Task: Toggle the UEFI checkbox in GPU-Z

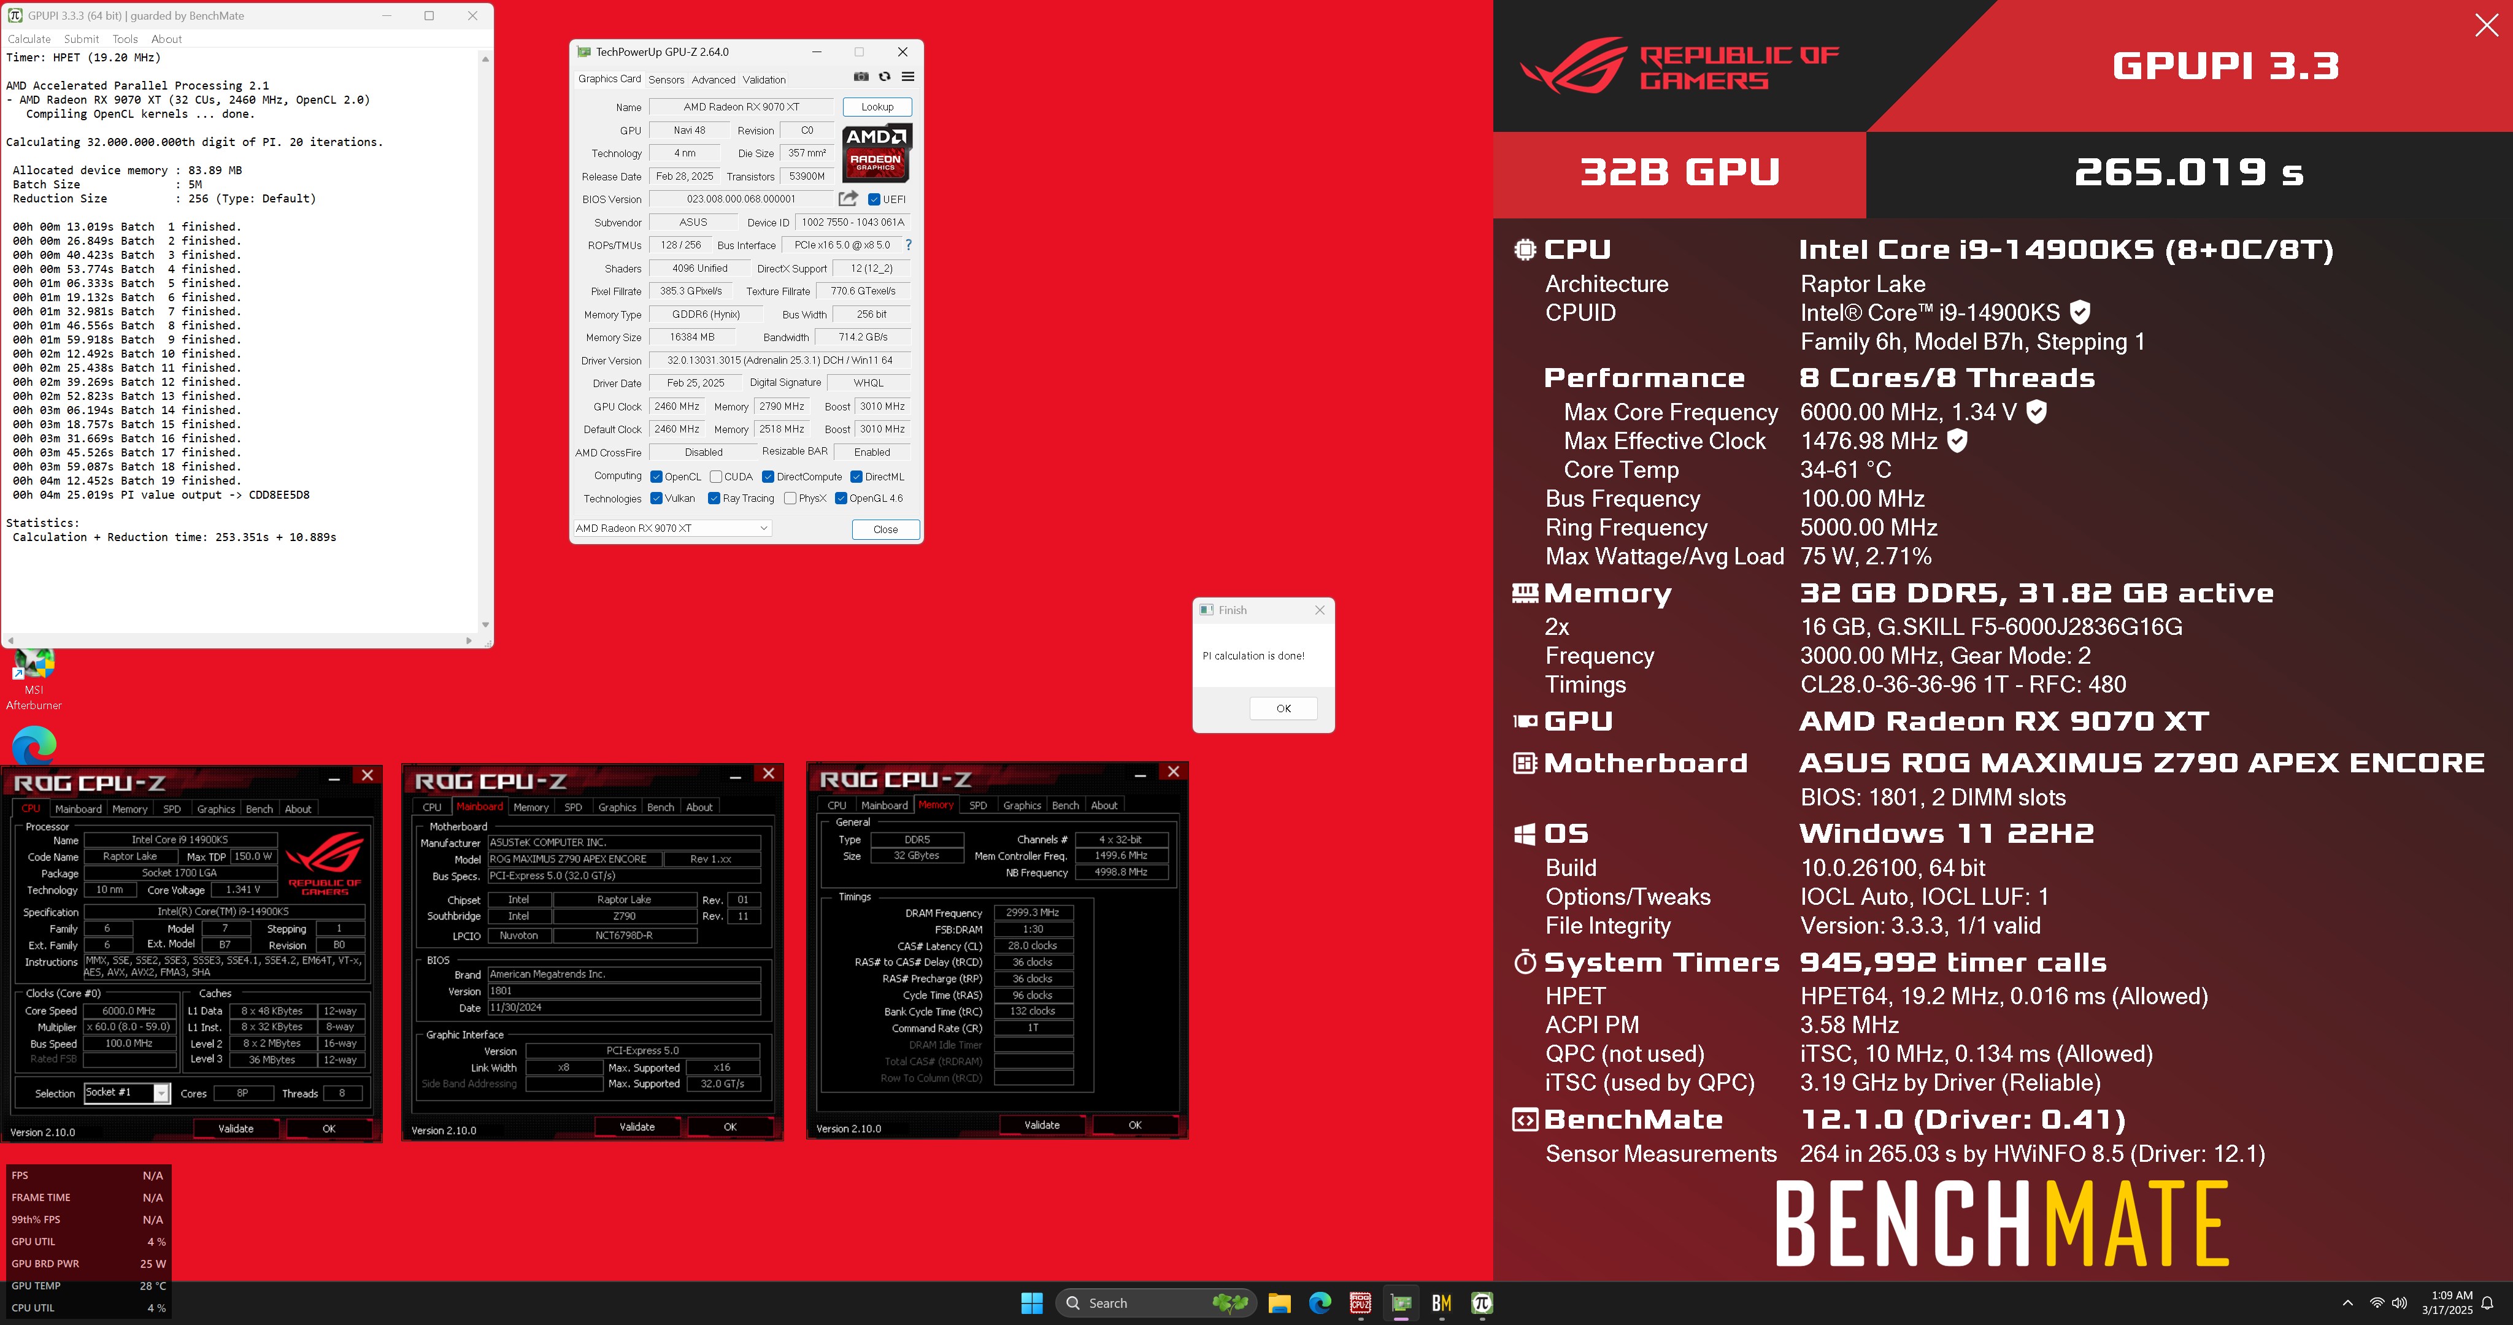Action: tap(874, 199)
